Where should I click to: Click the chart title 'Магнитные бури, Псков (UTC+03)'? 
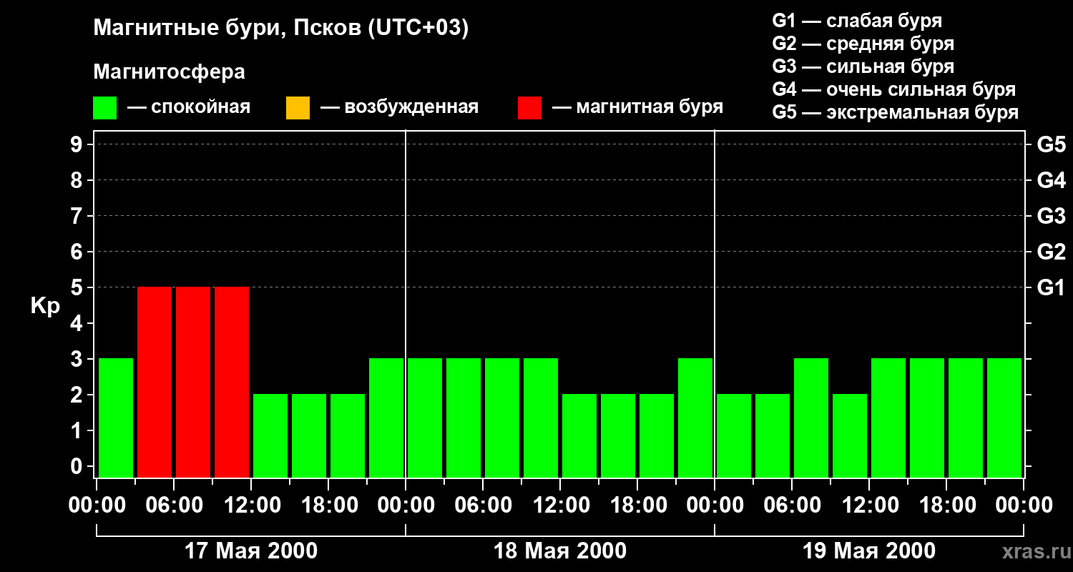pyautogui.click(x=281, y=29)
